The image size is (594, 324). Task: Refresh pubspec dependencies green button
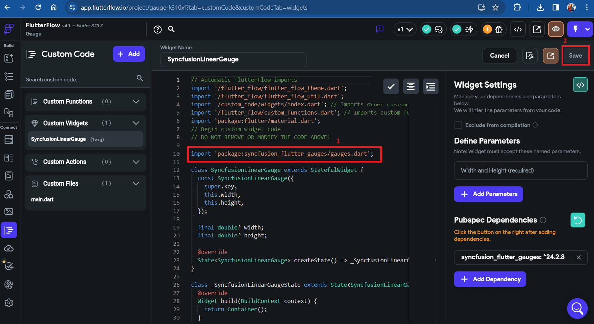click(578, 220)
